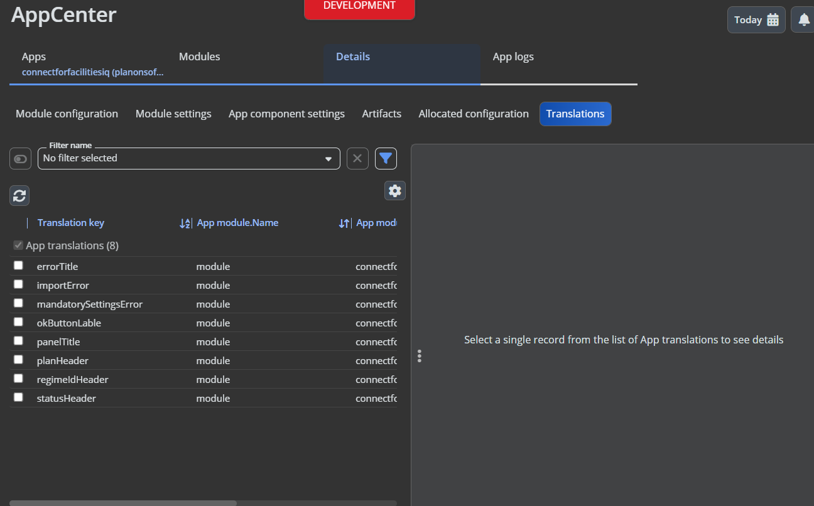The height and width of the screenshot is (506, 814).
Task: Sort by Translation key A-Z icon
Action: [x=185, y=223]
